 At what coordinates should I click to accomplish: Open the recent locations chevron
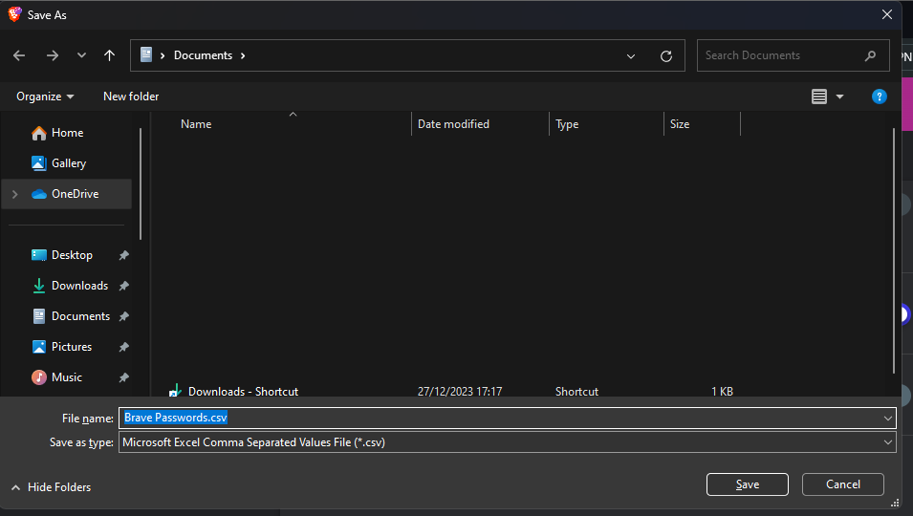pos(81,55)
